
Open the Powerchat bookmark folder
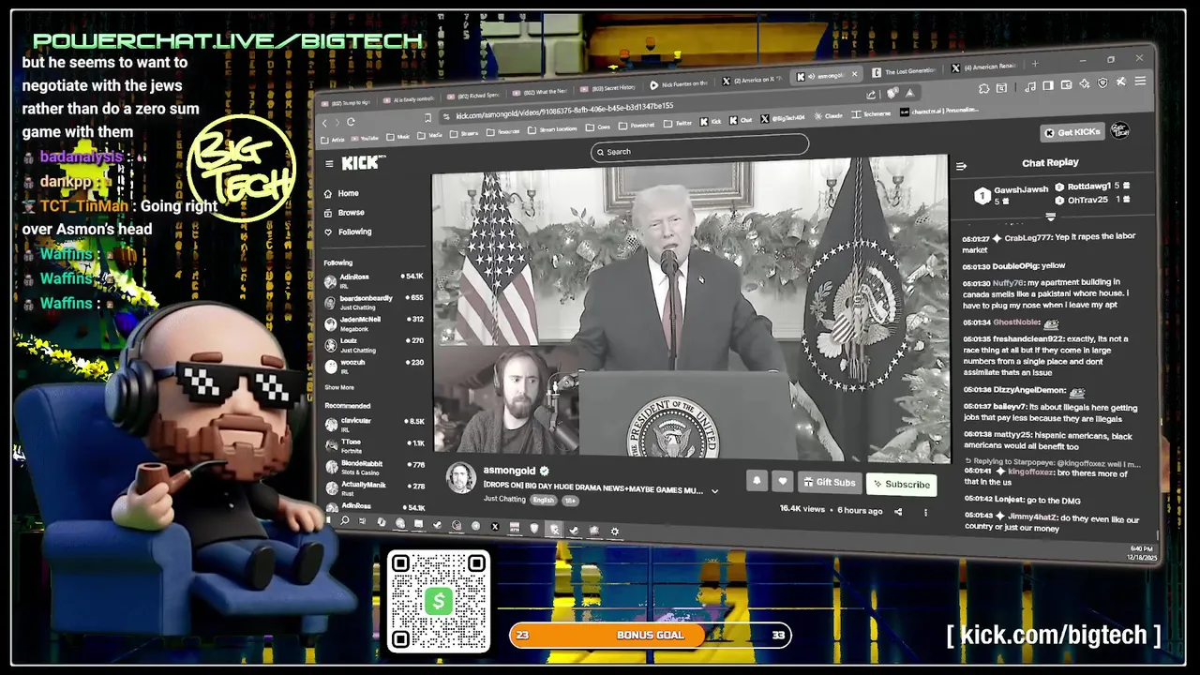(x=637, y=126)
